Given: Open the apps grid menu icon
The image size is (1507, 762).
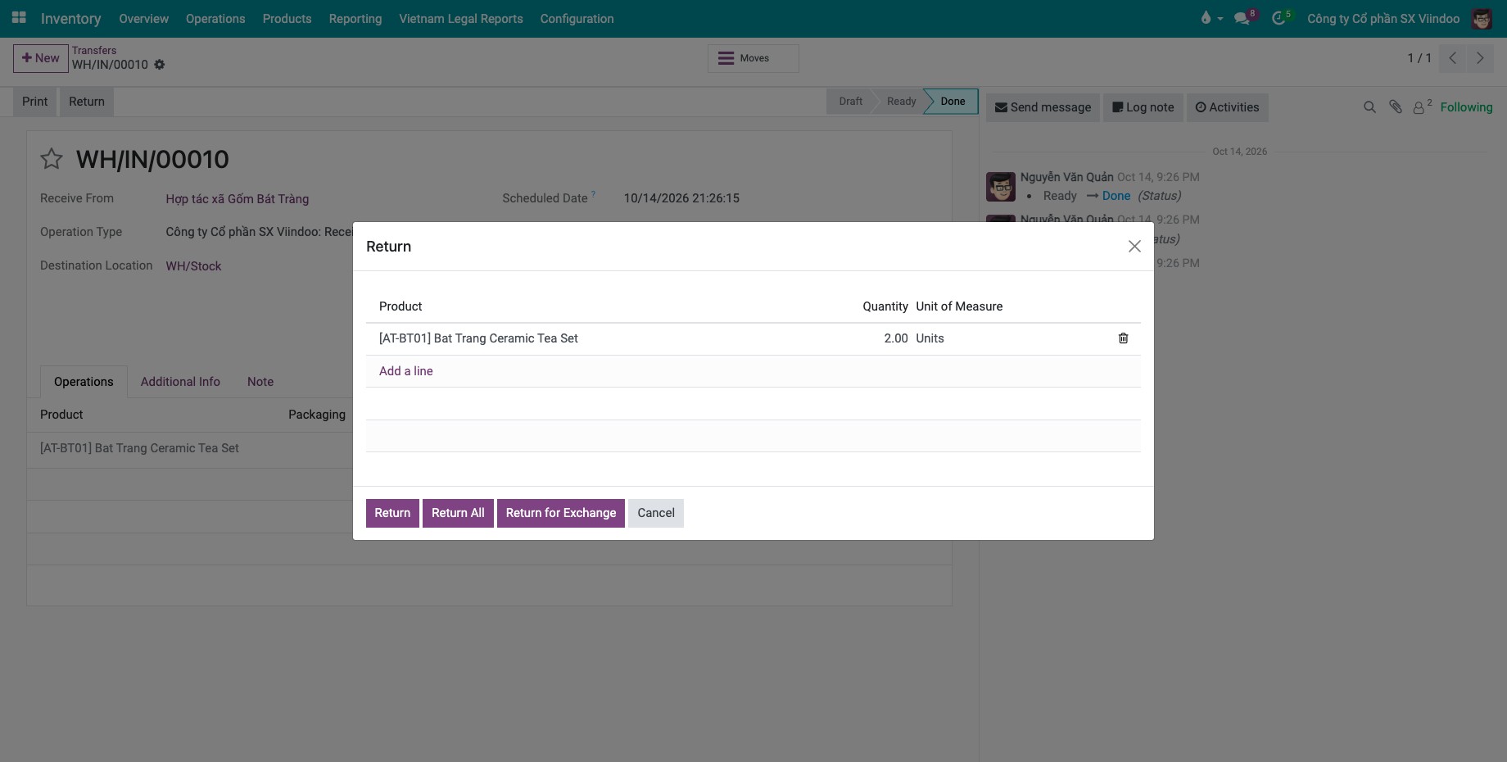Looking at the screenshot, I should pyautogui.click(x=18, y=18).
